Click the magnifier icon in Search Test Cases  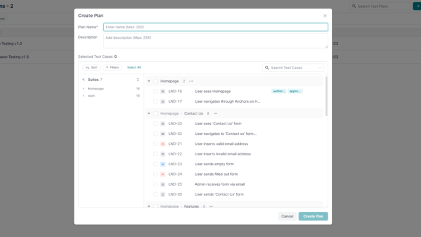click(267, 68)
